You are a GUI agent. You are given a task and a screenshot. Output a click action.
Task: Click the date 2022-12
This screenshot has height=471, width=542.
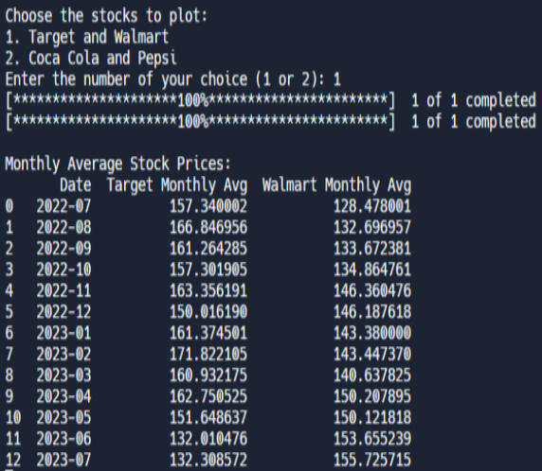click(x=63, y=312)
